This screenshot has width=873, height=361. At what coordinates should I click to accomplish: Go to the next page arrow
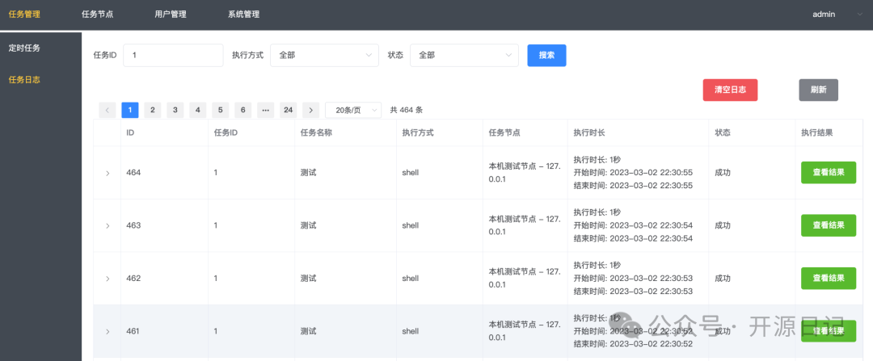[x=310, y=110]
